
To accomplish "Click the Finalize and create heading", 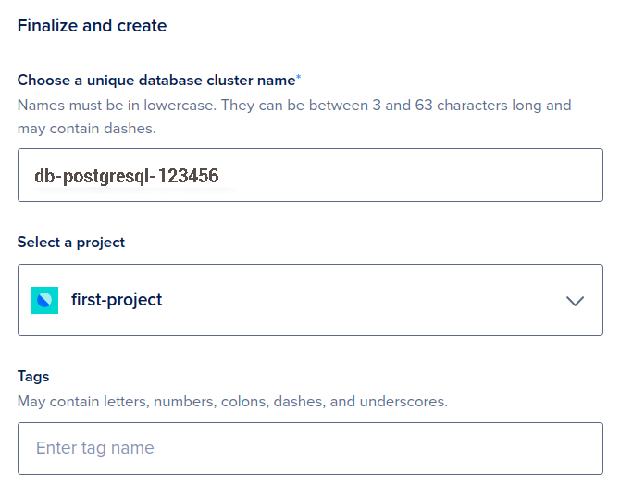I will pyautogui.click(x=92, y=26).
